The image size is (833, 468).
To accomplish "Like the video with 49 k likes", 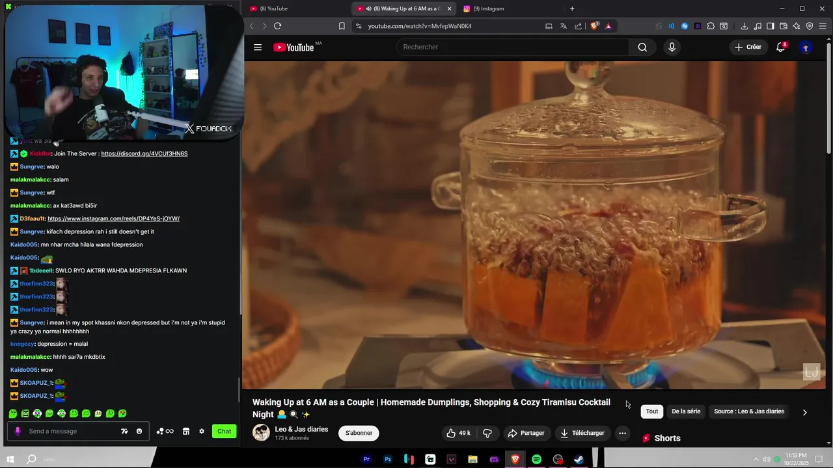I will point(458,433).
